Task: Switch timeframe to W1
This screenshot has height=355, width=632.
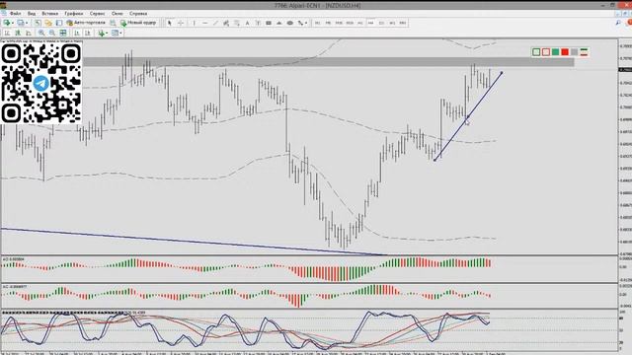Action: [392, 23]
